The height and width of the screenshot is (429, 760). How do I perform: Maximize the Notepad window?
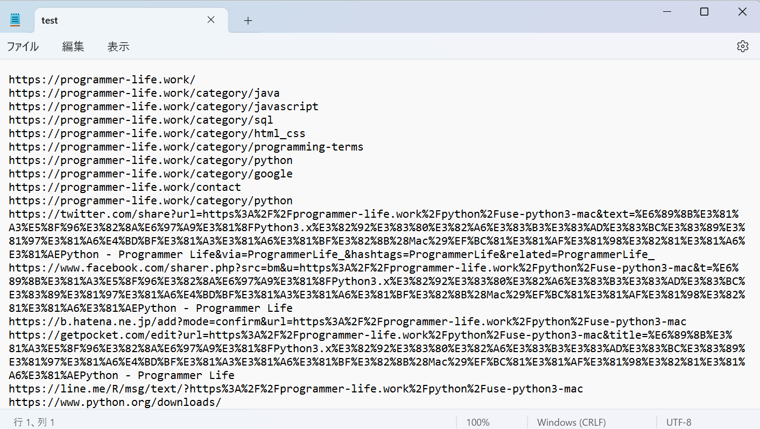[x=704, y=12]
